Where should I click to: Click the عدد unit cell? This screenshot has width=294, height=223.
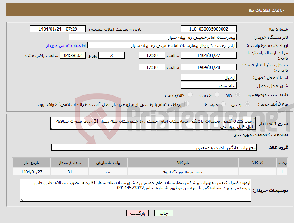[108, 172]
